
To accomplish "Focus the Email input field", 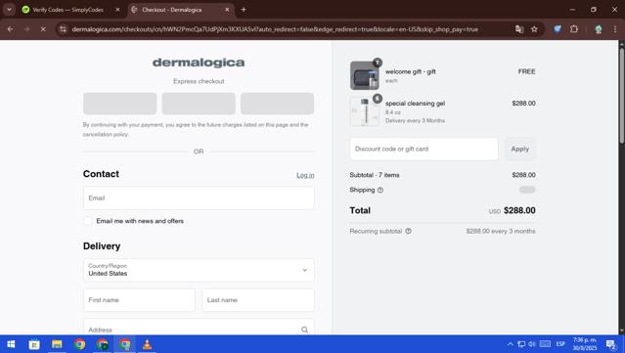I will click(199, 199).
